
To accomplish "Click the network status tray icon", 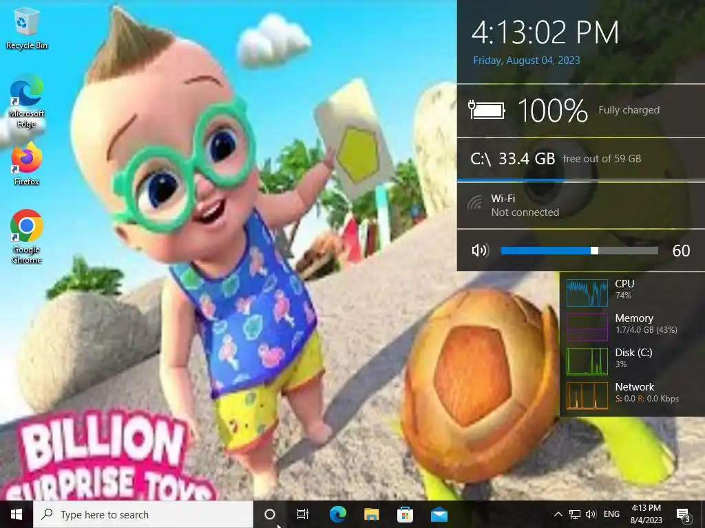I will click(575, 514).
